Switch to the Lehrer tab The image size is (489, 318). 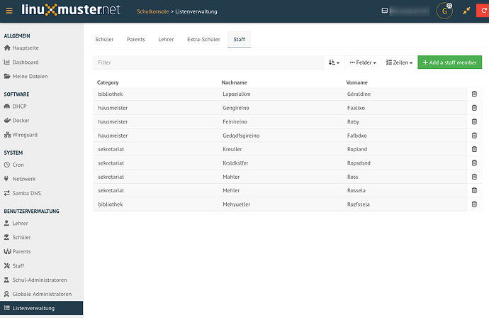tap(166, 39)
